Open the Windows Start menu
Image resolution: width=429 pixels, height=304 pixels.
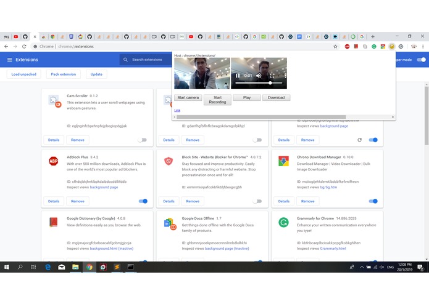(7, 267)
